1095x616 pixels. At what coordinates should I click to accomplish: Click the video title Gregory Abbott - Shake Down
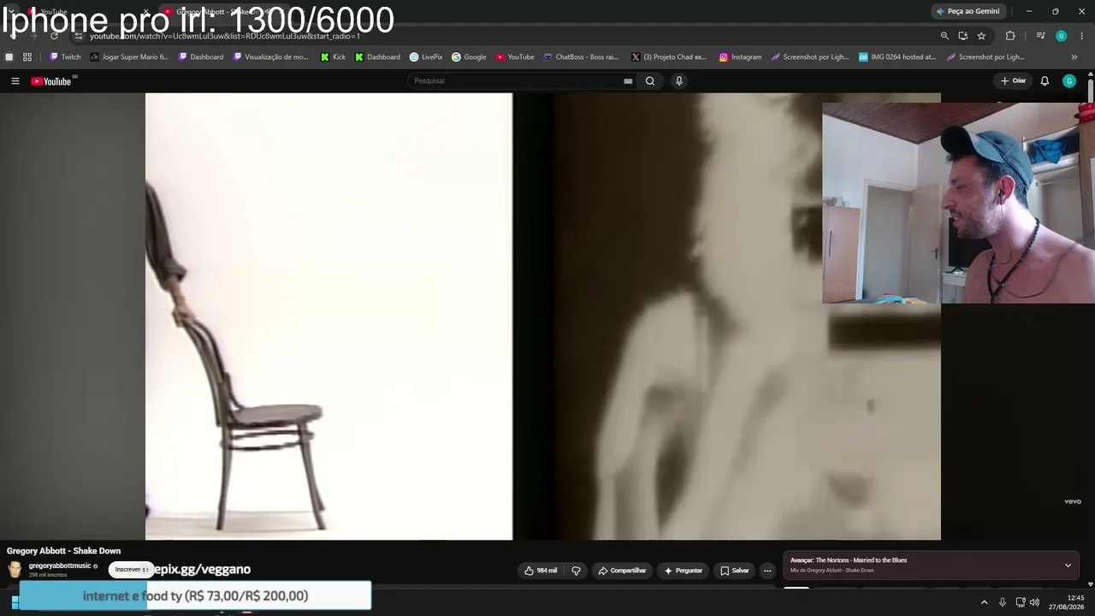[64, 551]
